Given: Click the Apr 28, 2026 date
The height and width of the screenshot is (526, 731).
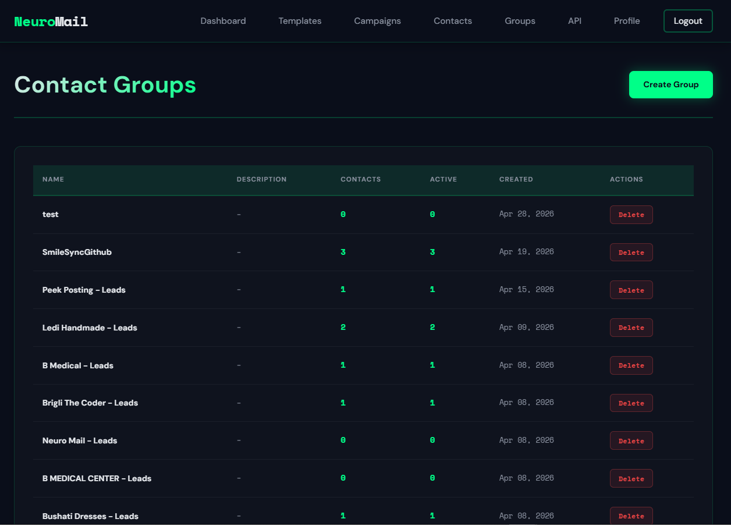Looking at the screenshot, I should click(x=527, y=214).
